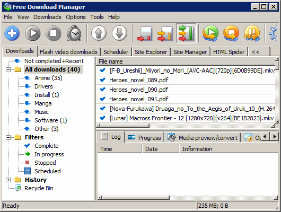Open the alarm clock schedule icon
Screen dimensions: 281x212
point(74,33)
